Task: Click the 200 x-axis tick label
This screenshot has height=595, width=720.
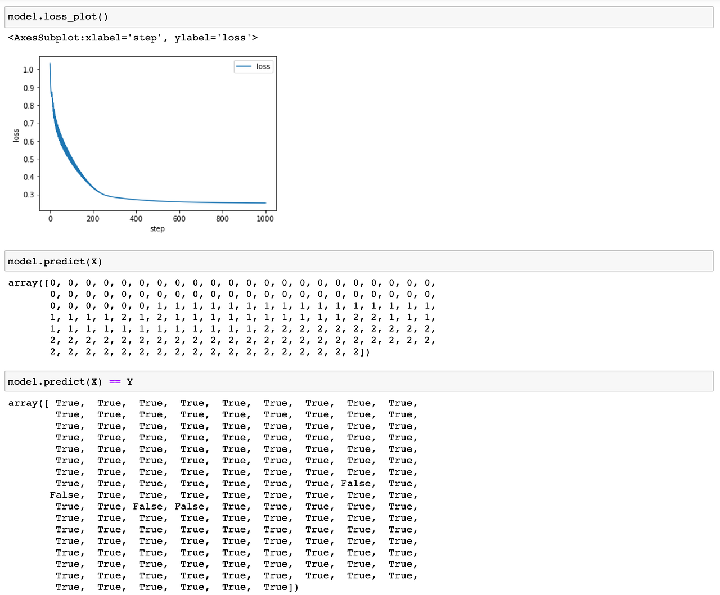Action: [93, 218]
